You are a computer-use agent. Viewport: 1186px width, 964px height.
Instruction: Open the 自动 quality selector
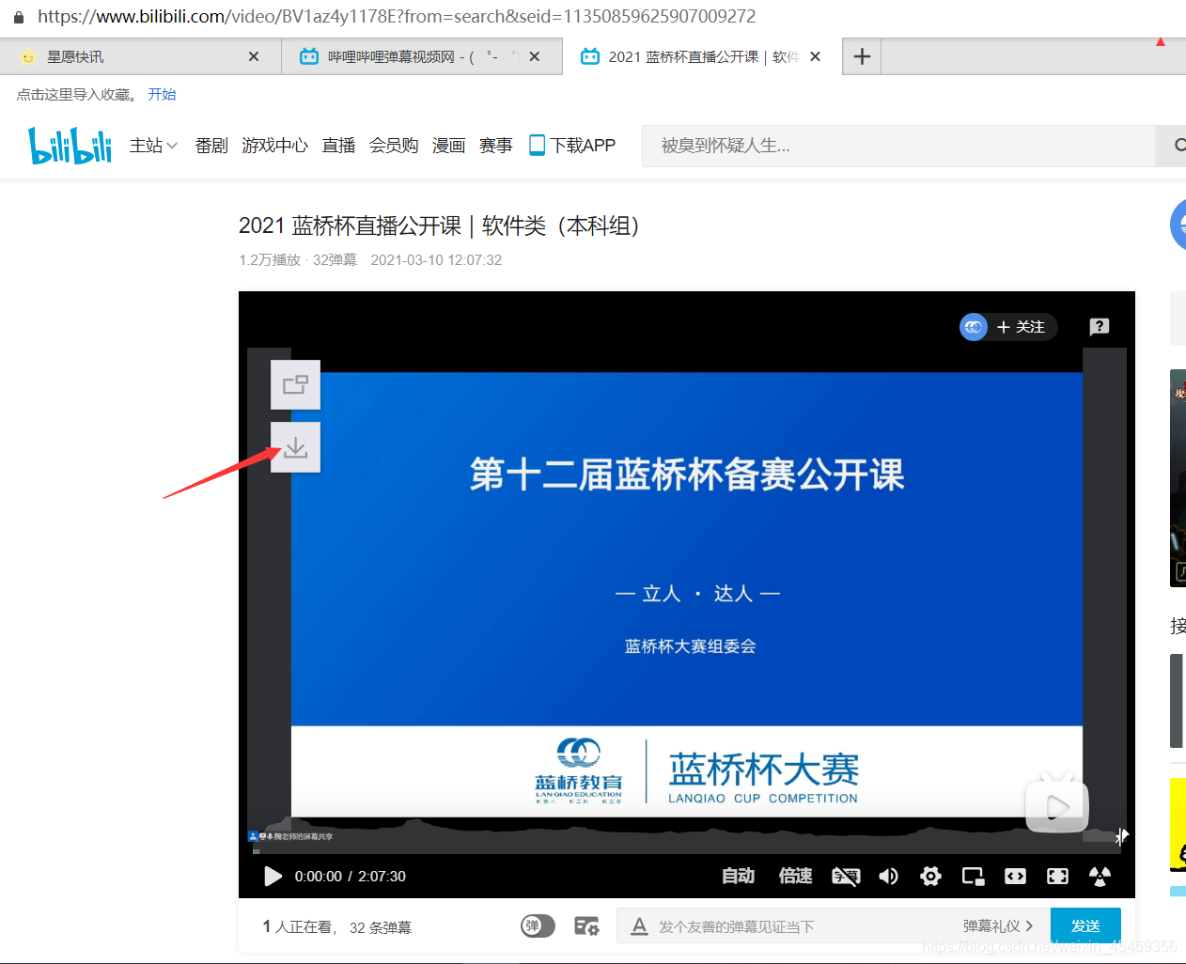738,877
